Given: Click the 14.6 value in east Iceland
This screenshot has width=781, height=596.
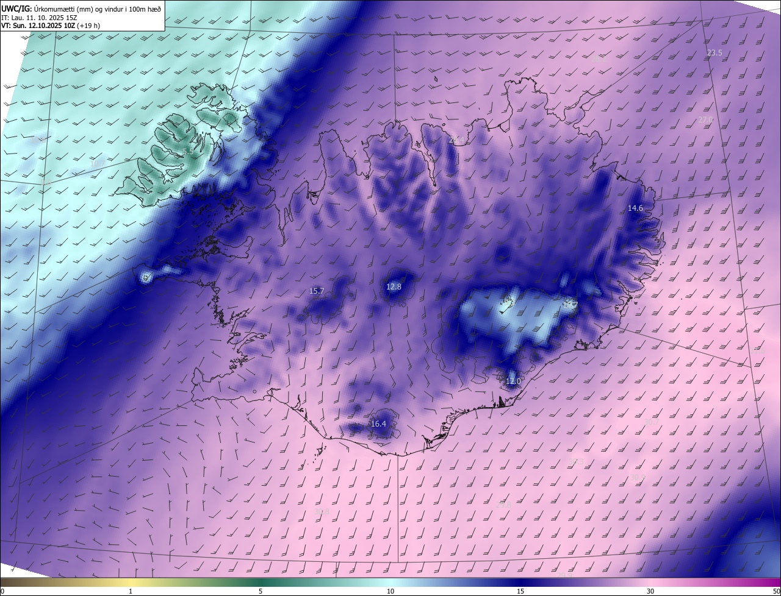Looking at the screenshot, I should tap(635, 208).
